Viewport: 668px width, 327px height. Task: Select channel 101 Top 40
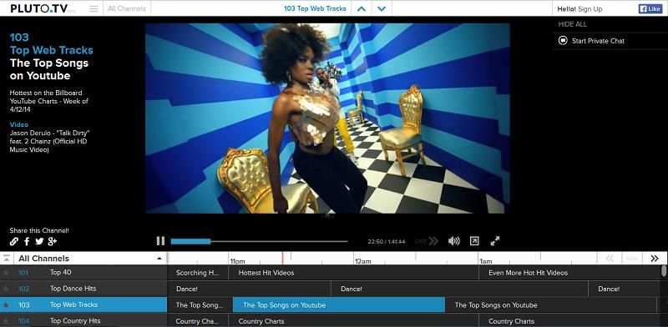pyautogui.click(x=83, y=273)
